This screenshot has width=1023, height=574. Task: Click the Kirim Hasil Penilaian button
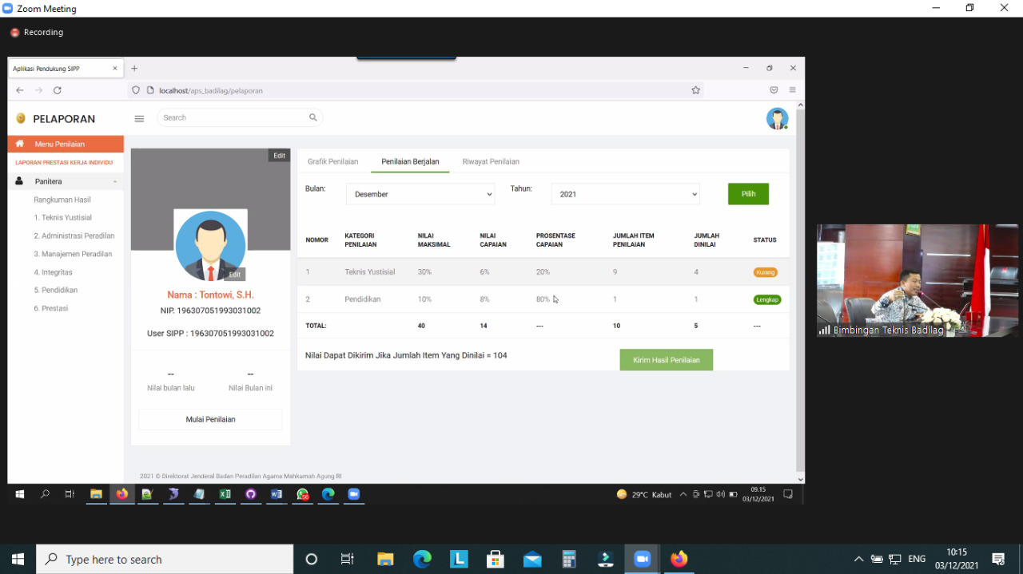(x=666, y=360)
